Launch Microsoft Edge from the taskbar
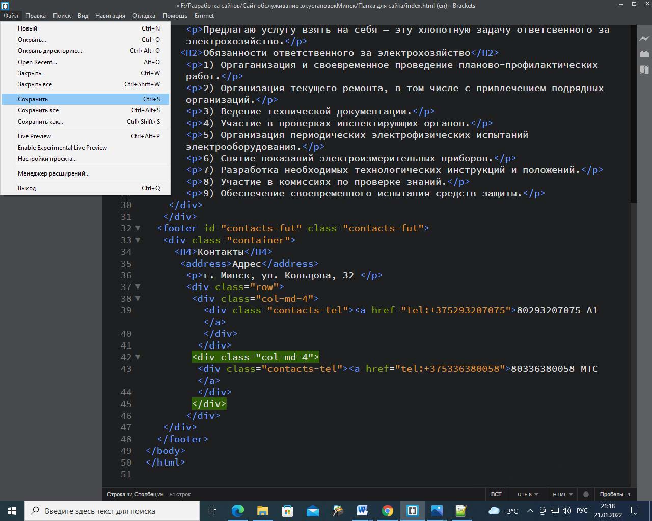Viewport: 652px width, 521px height. (238, 511)
